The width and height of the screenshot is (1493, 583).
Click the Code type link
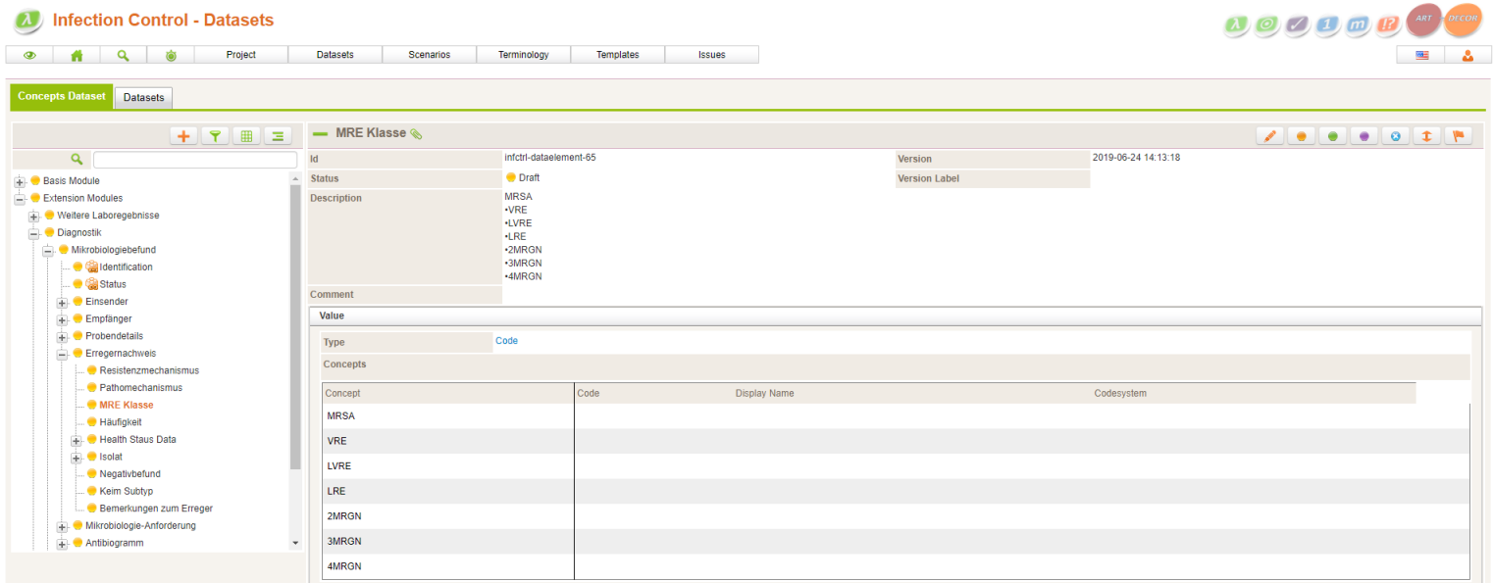(x=506, y=341)
